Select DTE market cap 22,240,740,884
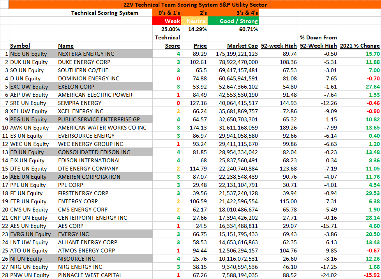This screenshot has height=279, width=381. (233, 169)
